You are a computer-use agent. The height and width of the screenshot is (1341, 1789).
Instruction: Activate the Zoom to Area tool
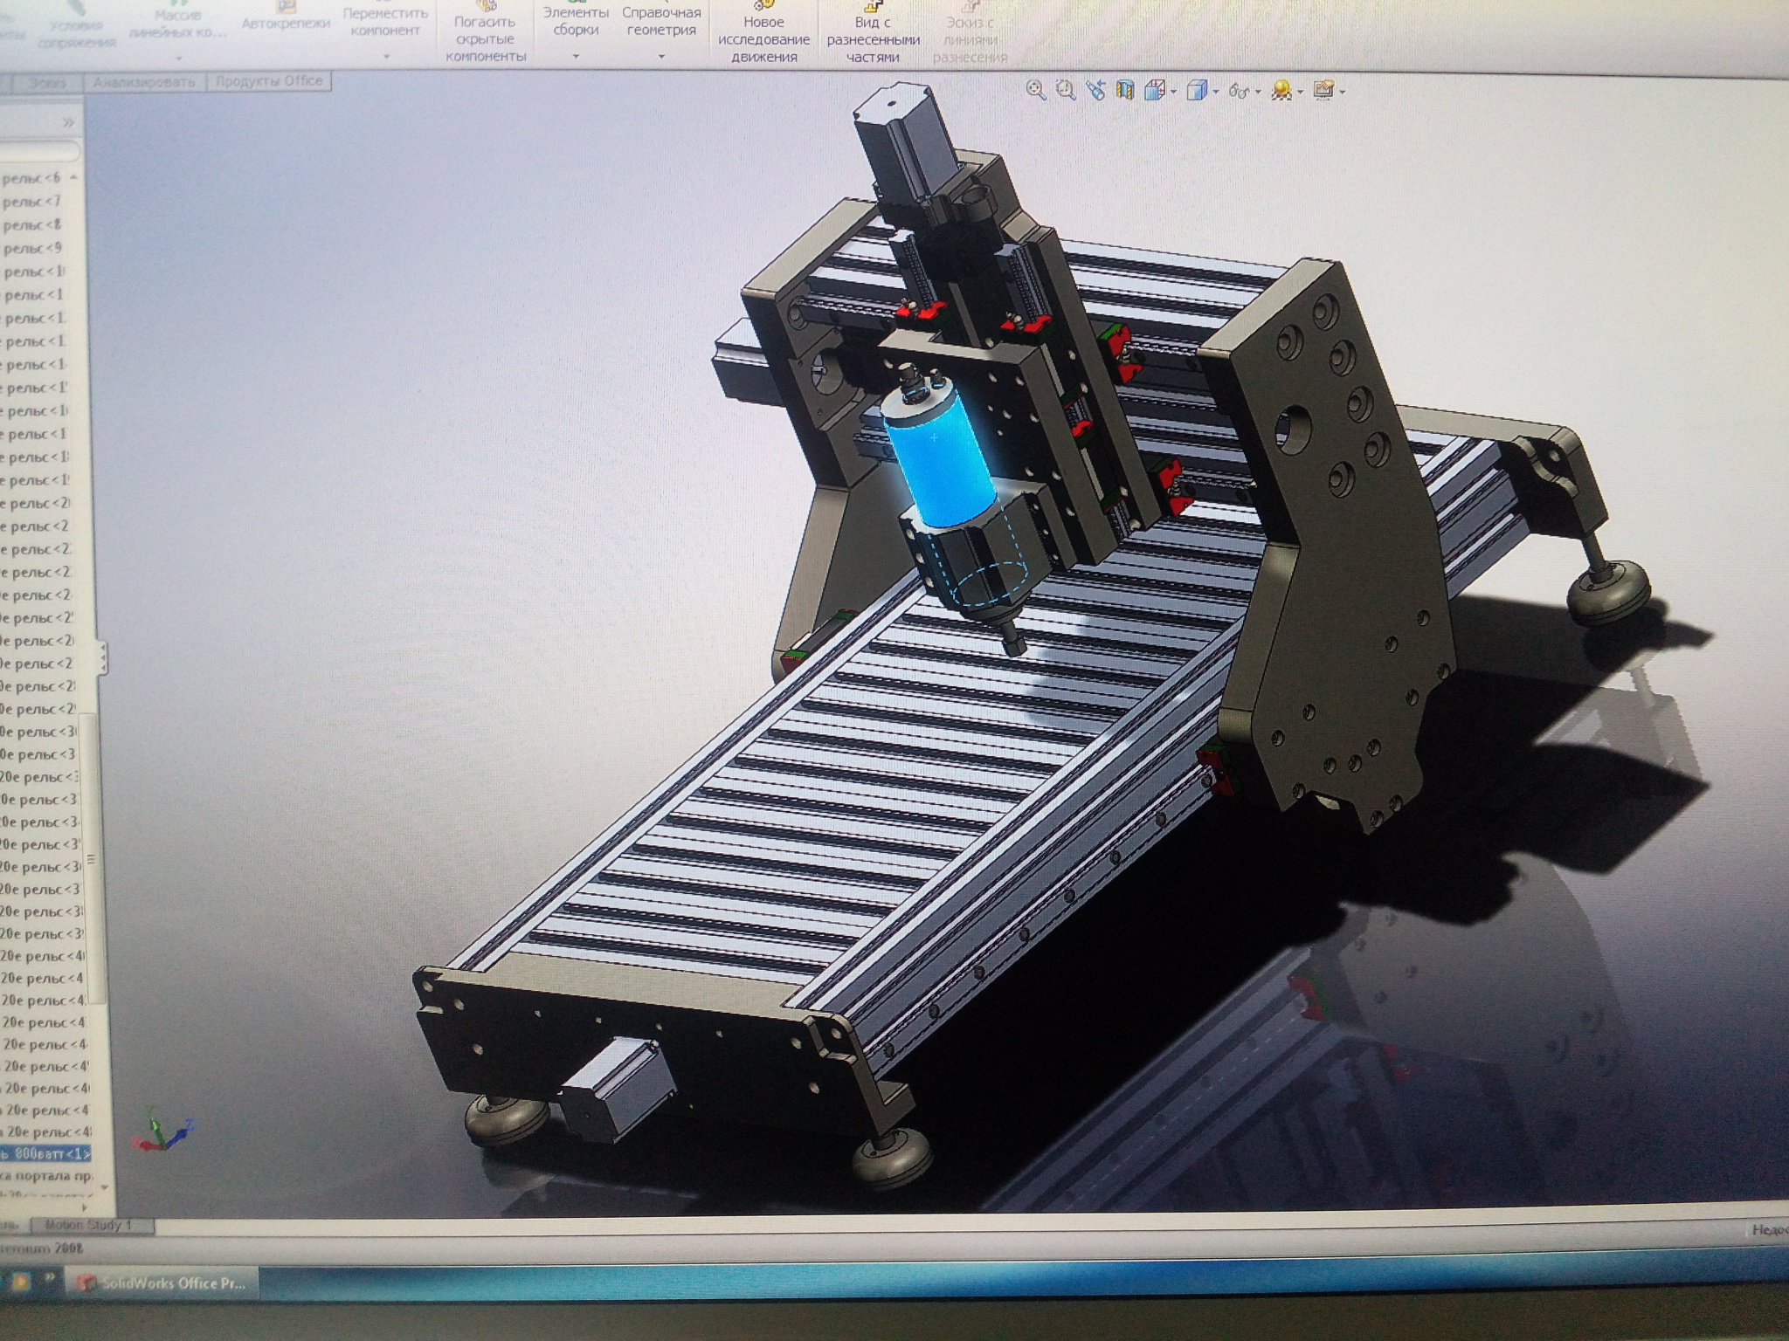pos(1066,90)
